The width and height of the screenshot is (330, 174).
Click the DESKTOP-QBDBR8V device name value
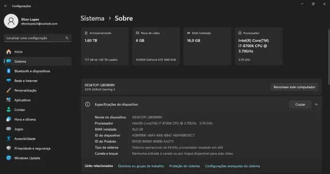click(147, 117)
